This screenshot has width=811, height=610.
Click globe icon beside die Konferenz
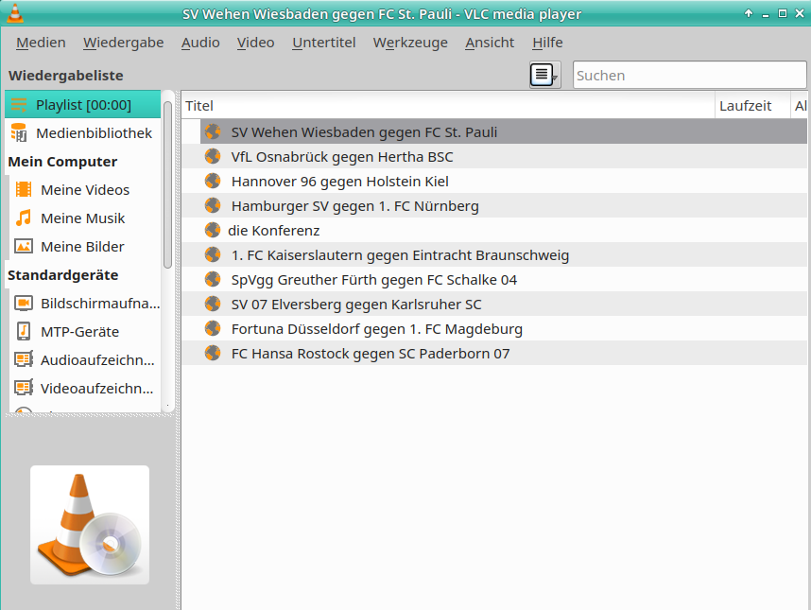(x=213, y=230)
